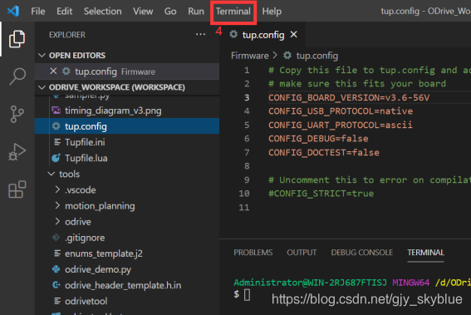Open Explorer views and more actions ellipsis
The width and height of the screenshot is (471, 315).
(200, 35)
